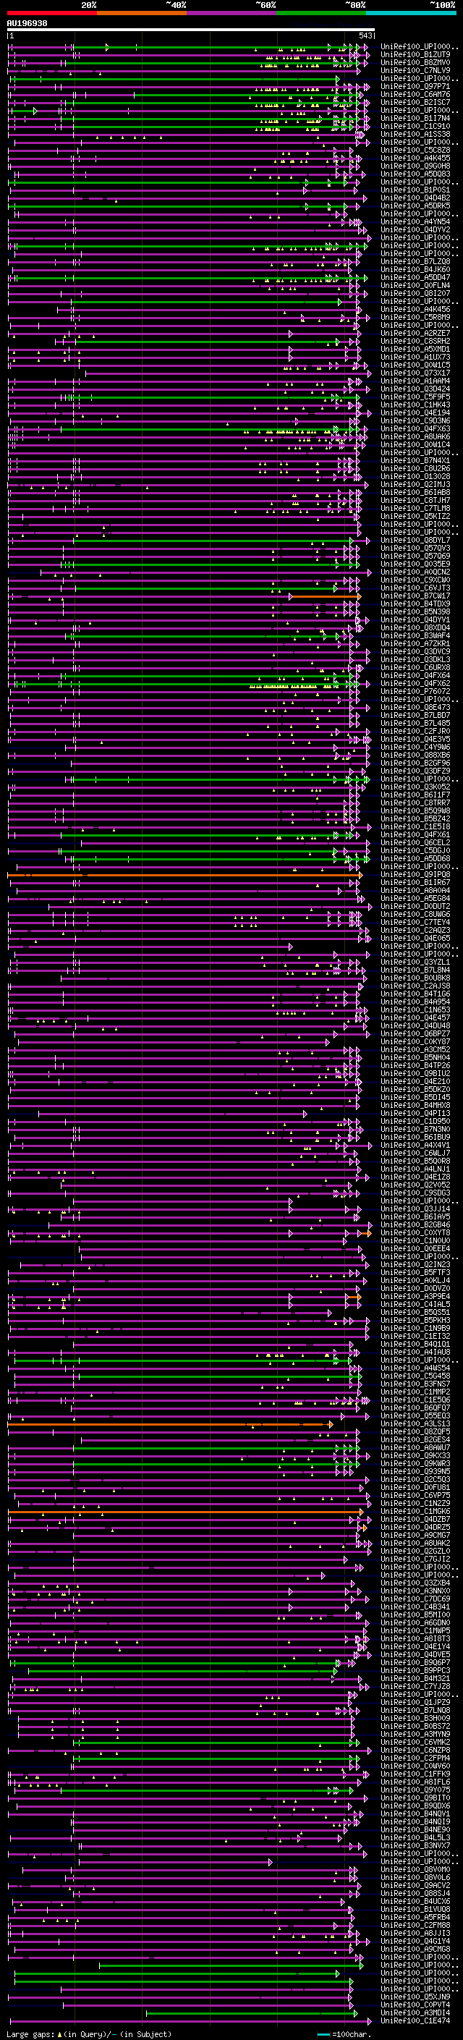Follow the UniRef100_Q4D4B2 link
The height and width of the screenshot is (2040, 463).
tap(415, 198)
